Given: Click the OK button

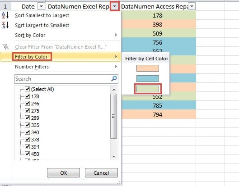Looking at the screenshot, I should pyautogui.click(x=63, y=173).
